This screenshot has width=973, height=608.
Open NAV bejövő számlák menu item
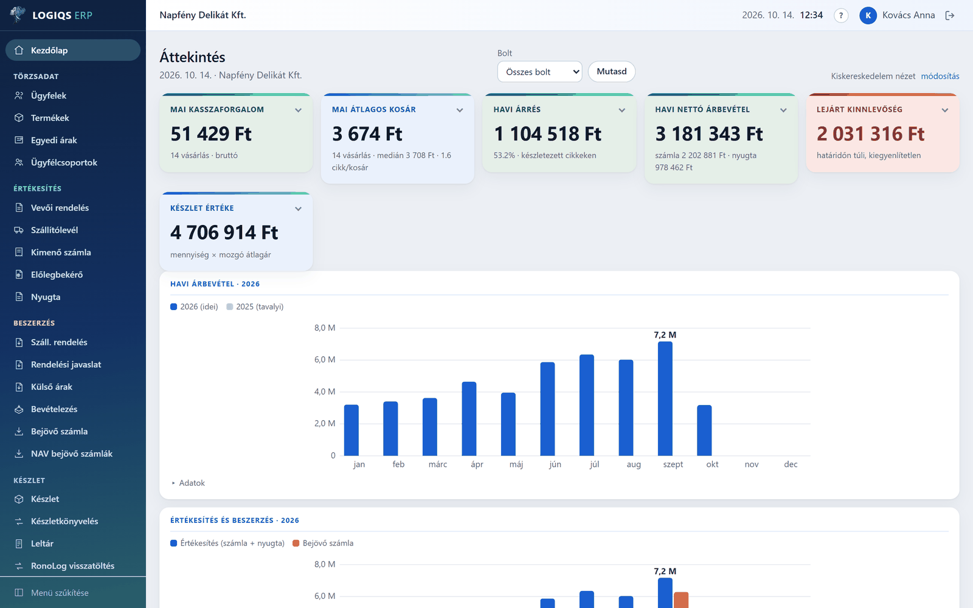(73, 454)
